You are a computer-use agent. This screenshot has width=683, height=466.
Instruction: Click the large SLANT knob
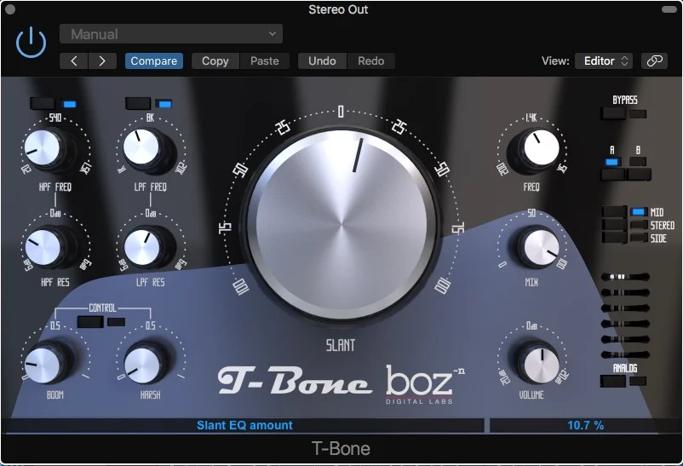tap(341, 226)
